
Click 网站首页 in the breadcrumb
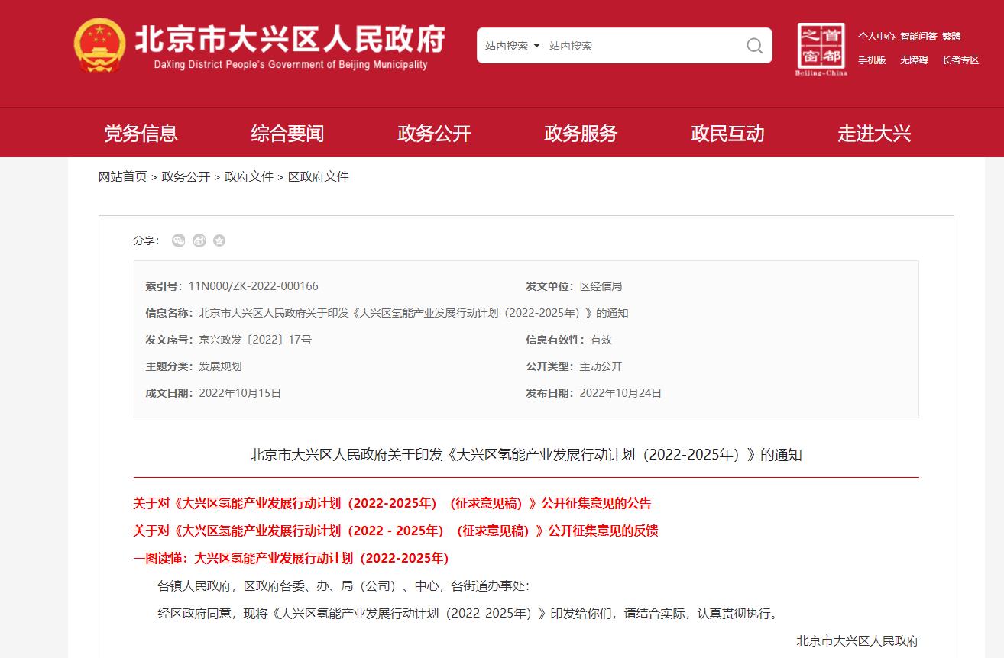pyautogui.click(x=122, y=176)
